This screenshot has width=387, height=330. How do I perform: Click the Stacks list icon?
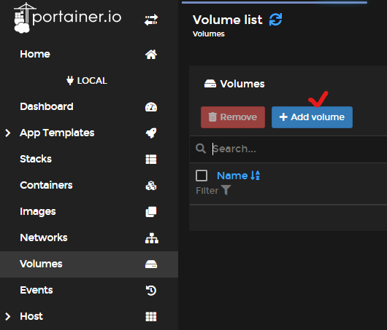[x=151, y=160]
